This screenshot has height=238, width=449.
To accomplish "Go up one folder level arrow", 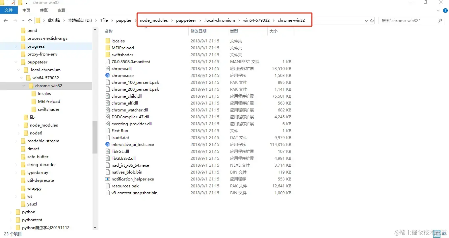I will 30,20.
